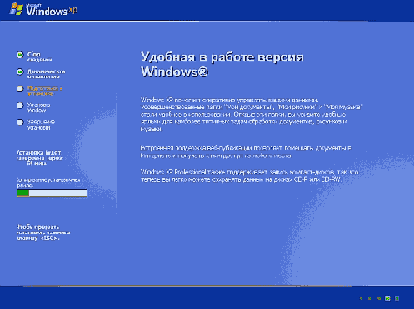Click the green file copy progress bar
The height and width of the screenshot is (309, 414).
(52, 194)
